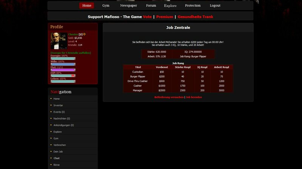Open Events (0) in navigation

[59, 112]
